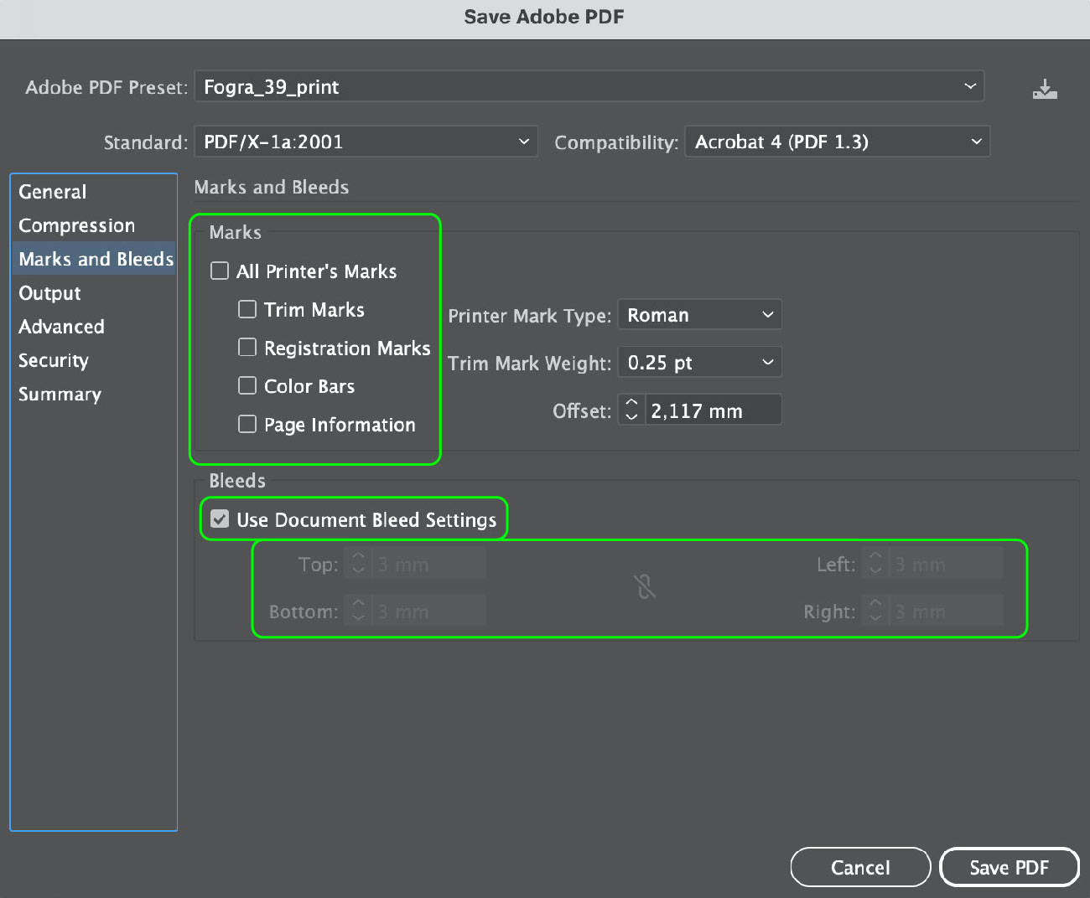This screenshot has height=898, width=1090.
Task: Click the Left bleed 3 mm field
Action: pyautogui.click(x=947, y=564)
